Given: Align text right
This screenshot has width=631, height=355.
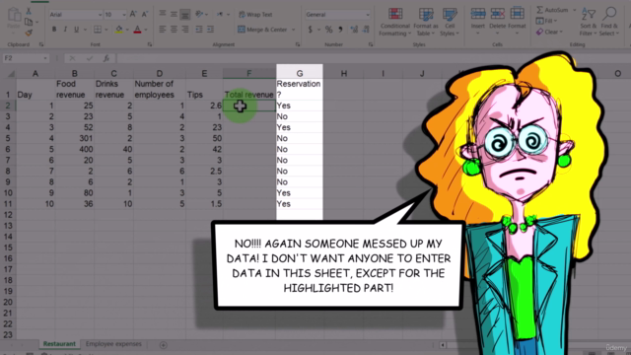Looking at the screenshot, I should (185, 30).
